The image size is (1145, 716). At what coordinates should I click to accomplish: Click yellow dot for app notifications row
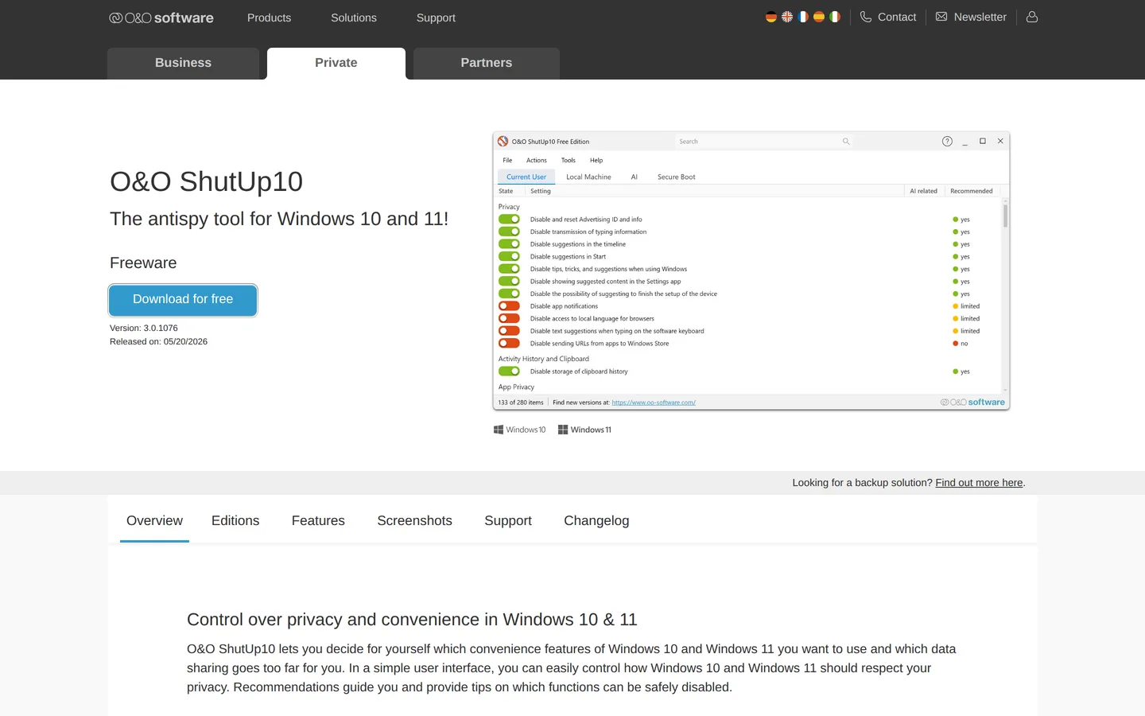[956, 306]
